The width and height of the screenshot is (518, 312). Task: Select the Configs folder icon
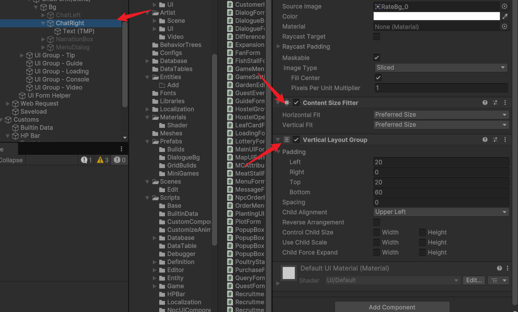click(155, 53)
